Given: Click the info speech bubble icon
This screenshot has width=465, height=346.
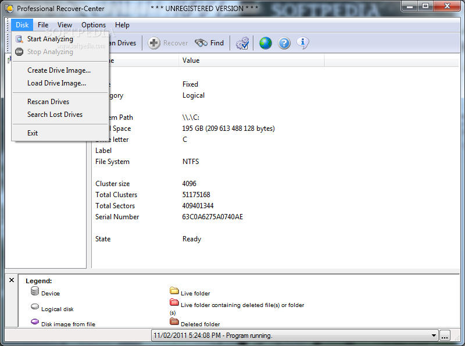Looking at the screenshot, I should 303,42.
